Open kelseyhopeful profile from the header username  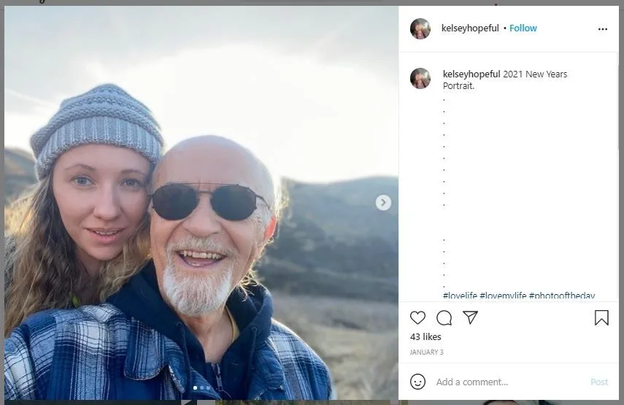click(470, 28)
